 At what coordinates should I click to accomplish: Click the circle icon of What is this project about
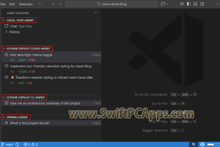tap(6, 123)
